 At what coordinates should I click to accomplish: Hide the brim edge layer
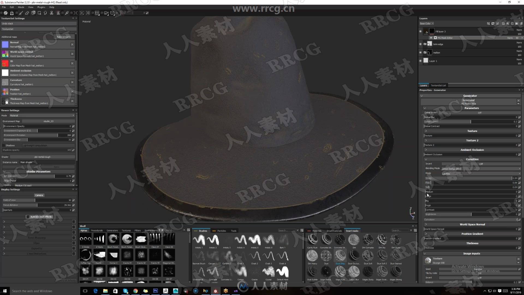tap(420, 44)
